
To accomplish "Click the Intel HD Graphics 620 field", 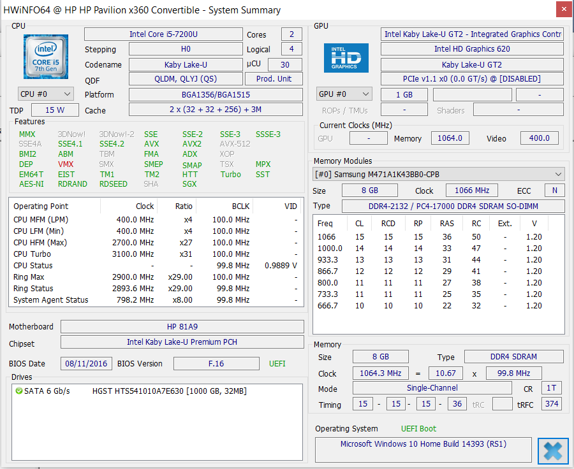I will coord(472,49).
